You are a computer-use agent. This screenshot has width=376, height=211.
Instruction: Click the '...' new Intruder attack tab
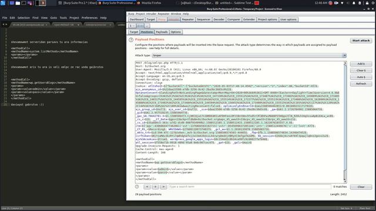147,26
